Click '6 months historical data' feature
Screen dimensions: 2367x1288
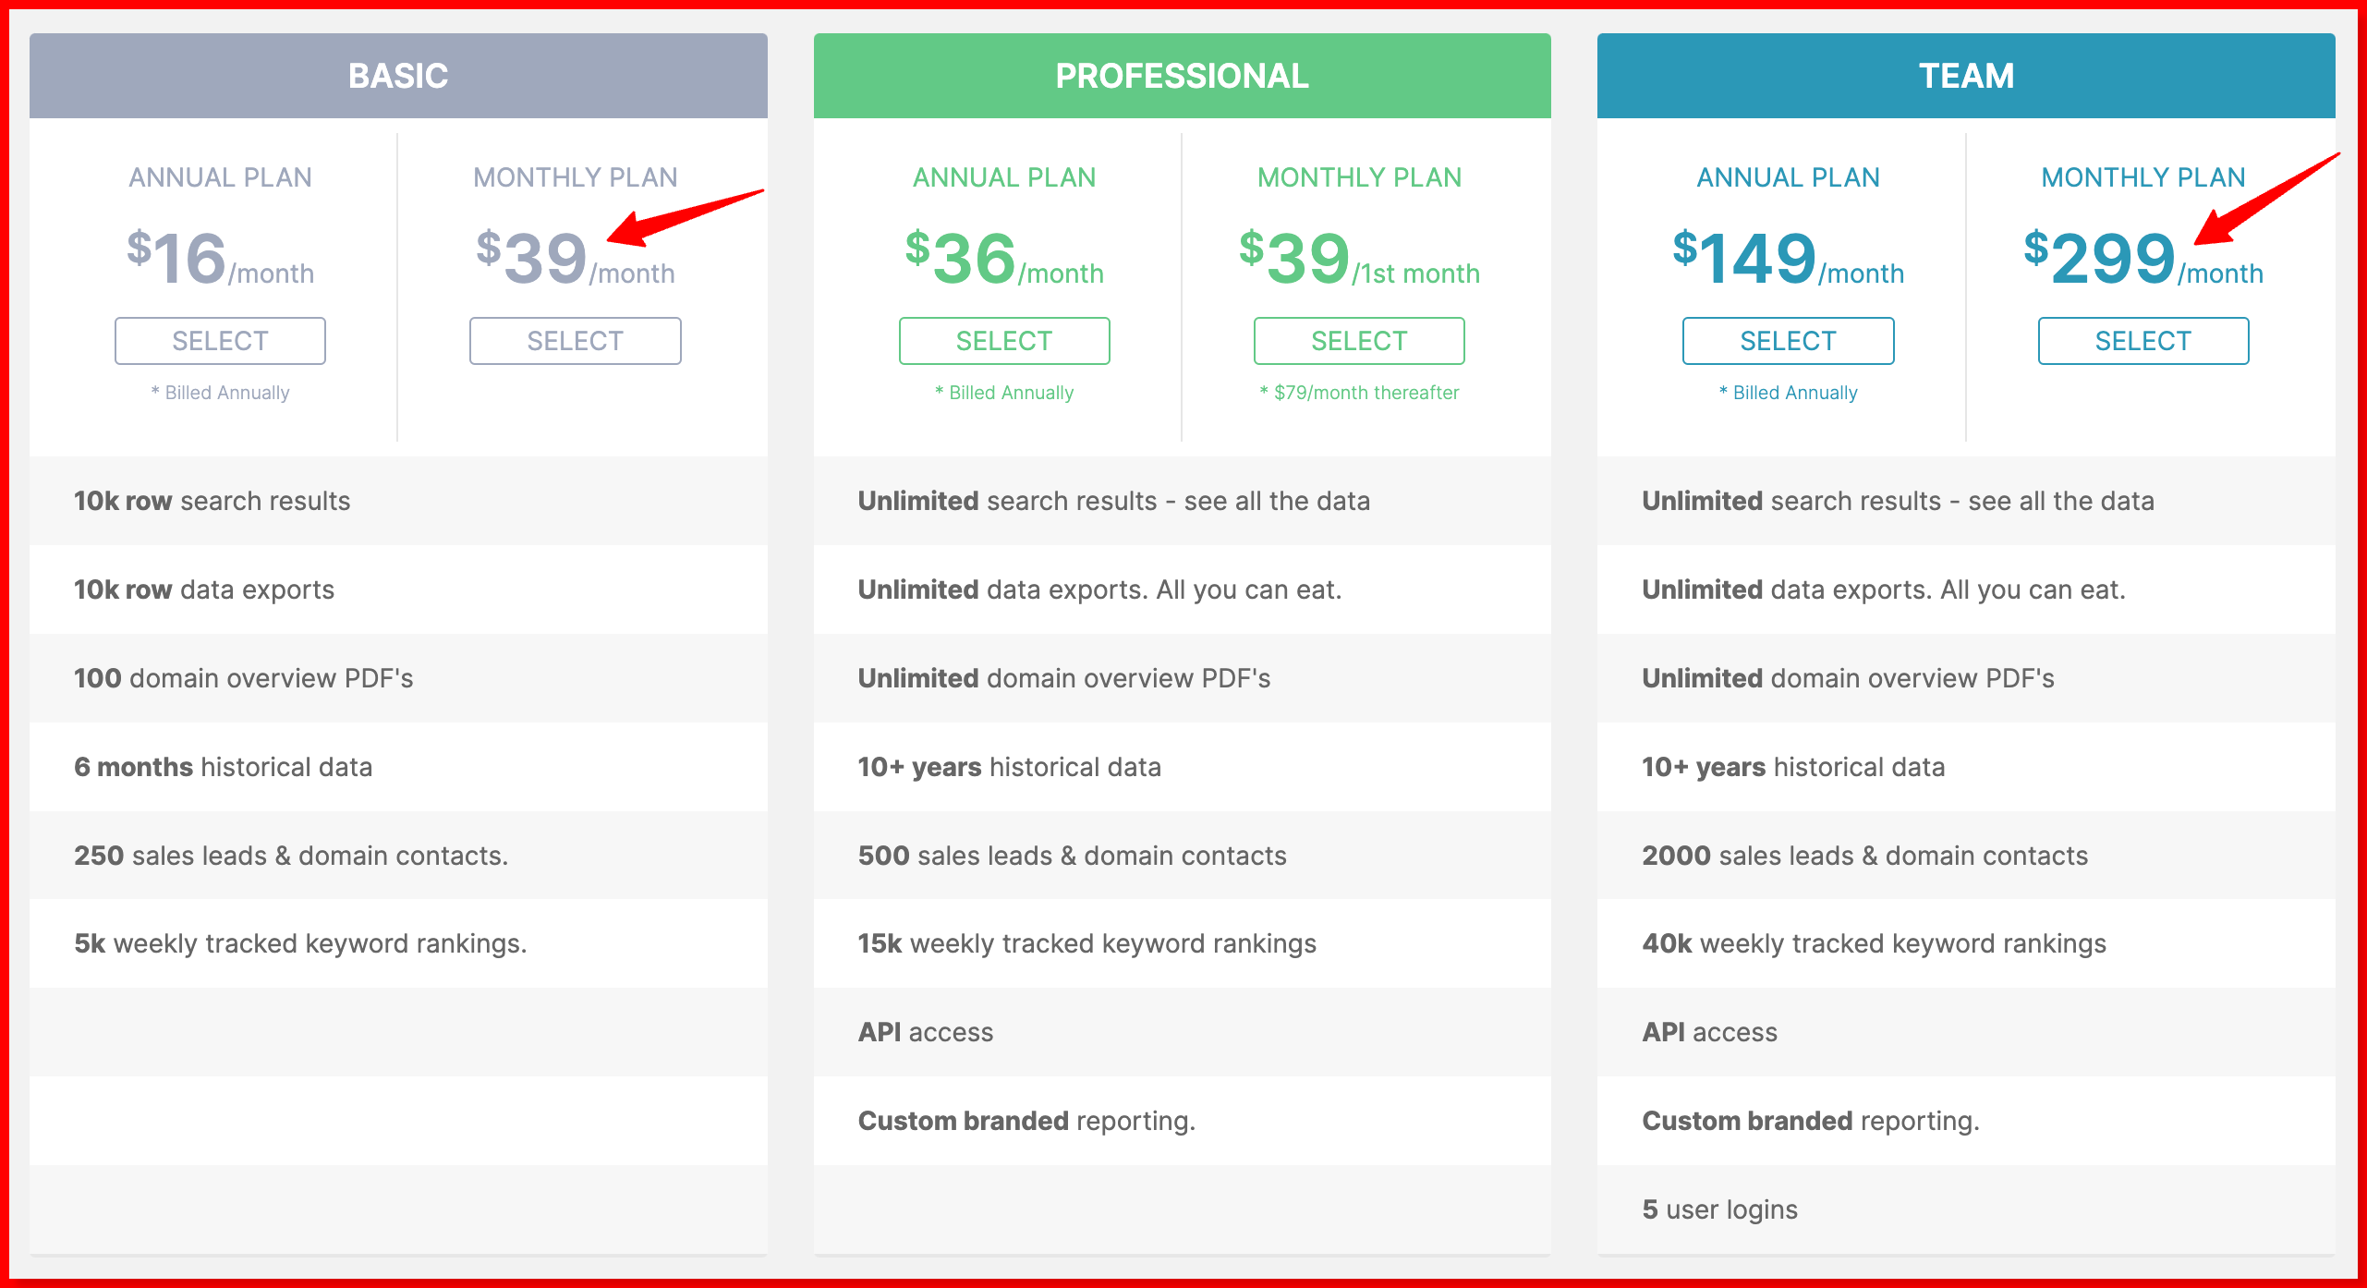click(x=398, y=767)
